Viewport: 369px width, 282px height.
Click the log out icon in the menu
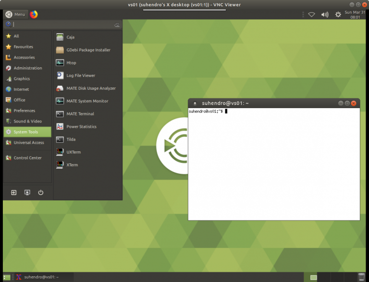[14, 192]
